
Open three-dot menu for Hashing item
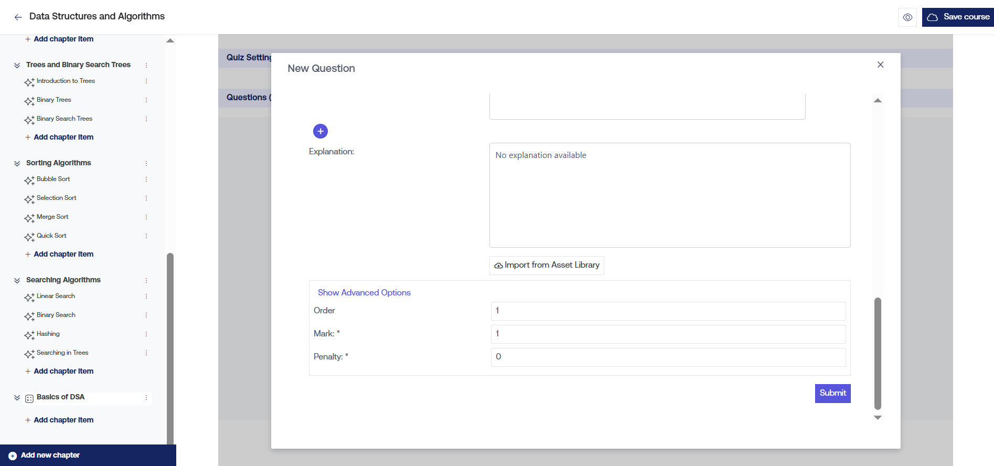point(146,334)
